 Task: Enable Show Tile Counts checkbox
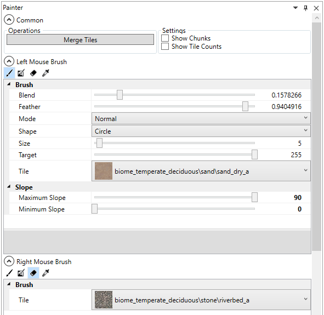pos(165,46)
